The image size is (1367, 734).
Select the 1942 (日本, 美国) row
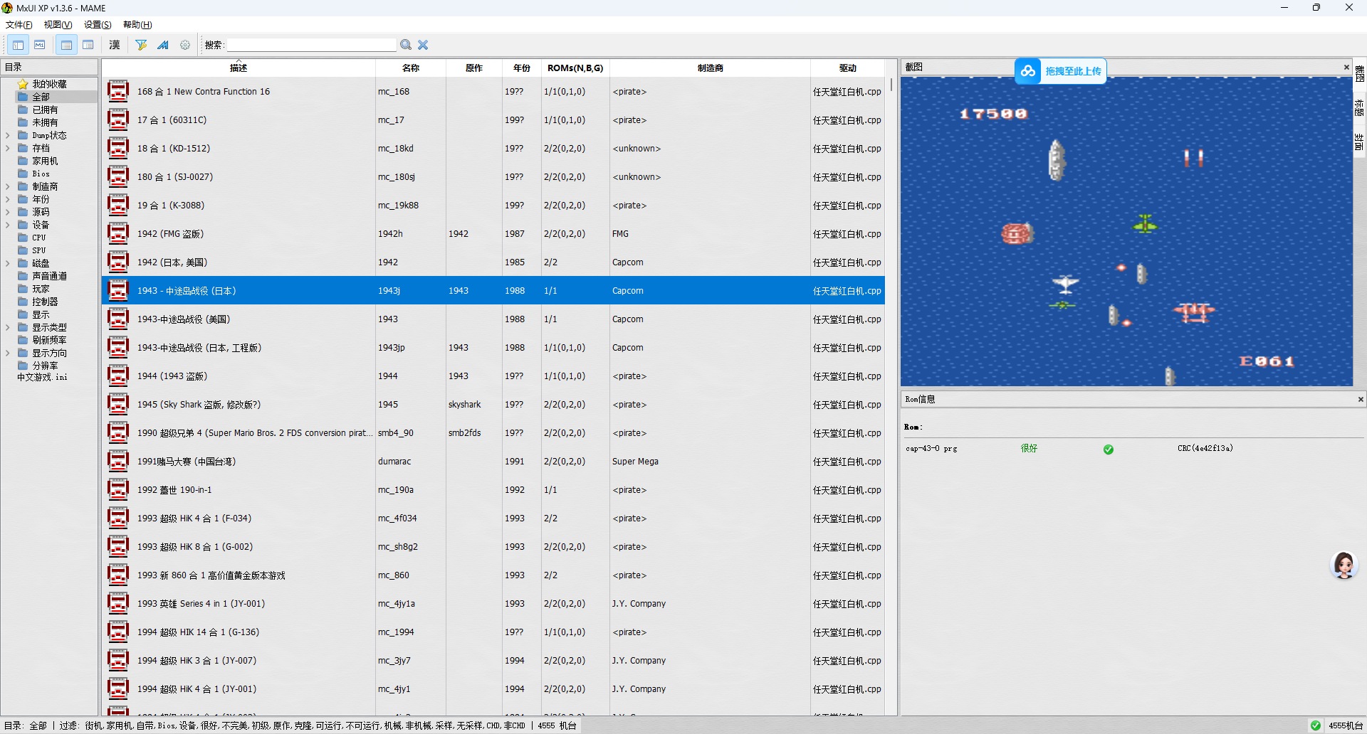pos(493,262)
